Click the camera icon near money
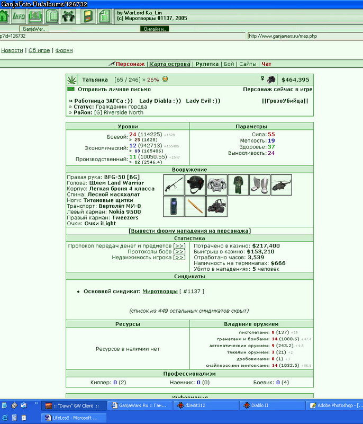 pyautogui.click(x=271, y=79)
